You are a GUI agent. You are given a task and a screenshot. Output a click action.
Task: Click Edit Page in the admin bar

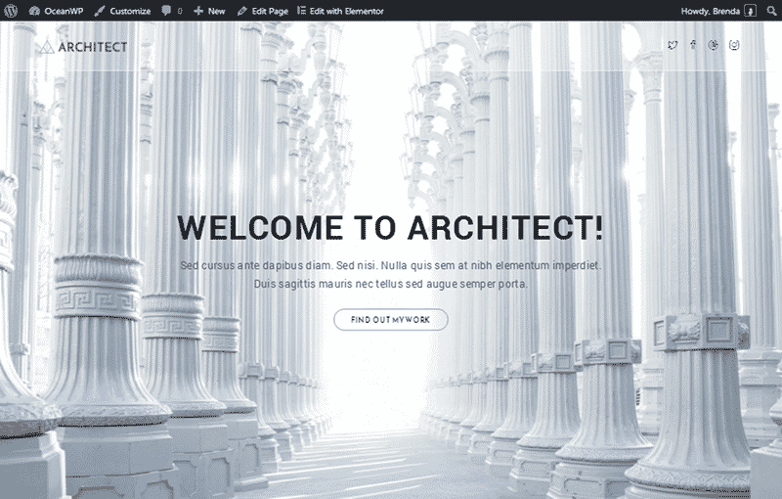(263, 11)
